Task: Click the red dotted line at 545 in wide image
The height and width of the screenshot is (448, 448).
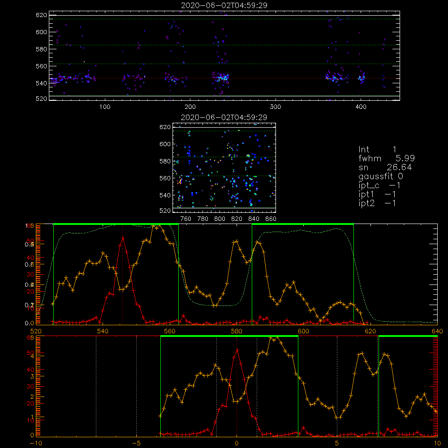Action: pyautogui.click(x=224, y=78)
